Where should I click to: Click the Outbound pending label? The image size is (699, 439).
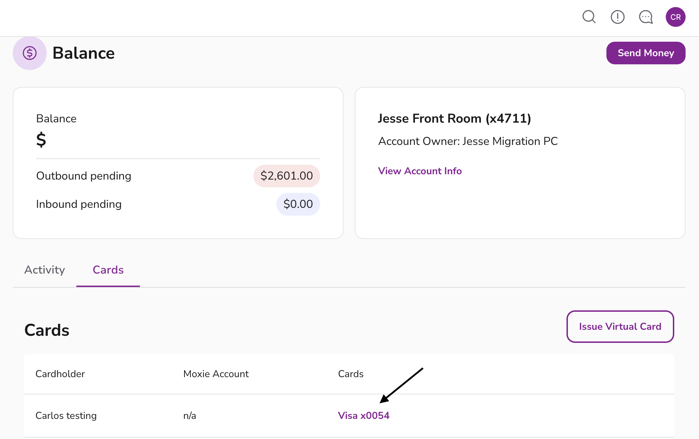84,176
